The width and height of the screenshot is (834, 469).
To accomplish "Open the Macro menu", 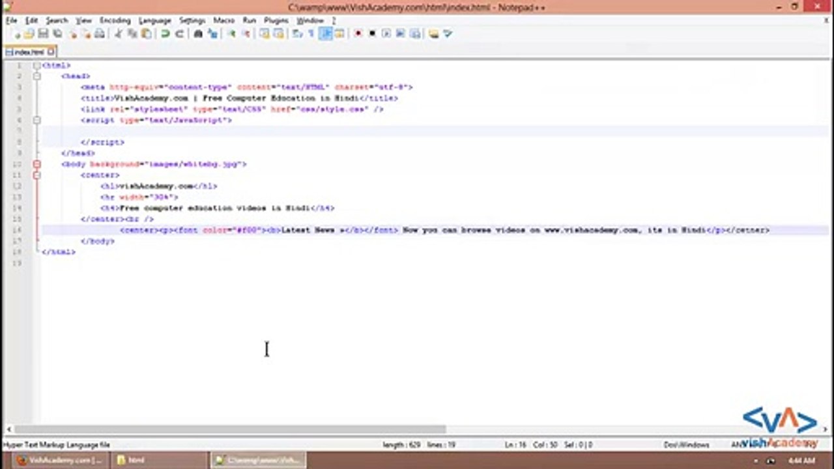I will click(223, 21).
